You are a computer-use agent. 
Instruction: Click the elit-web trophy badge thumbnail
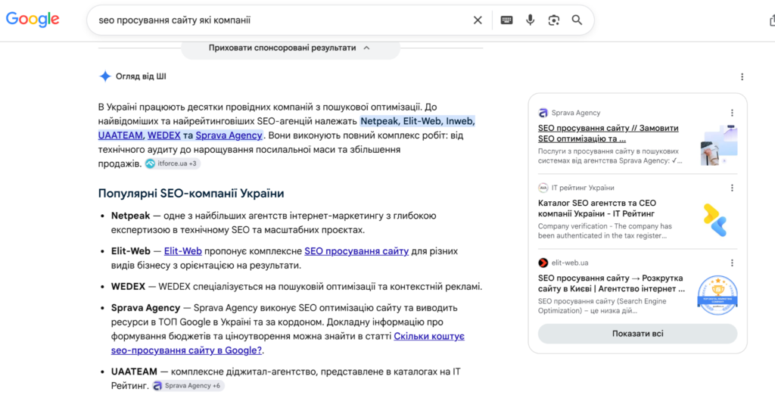(x=717, y=295)
